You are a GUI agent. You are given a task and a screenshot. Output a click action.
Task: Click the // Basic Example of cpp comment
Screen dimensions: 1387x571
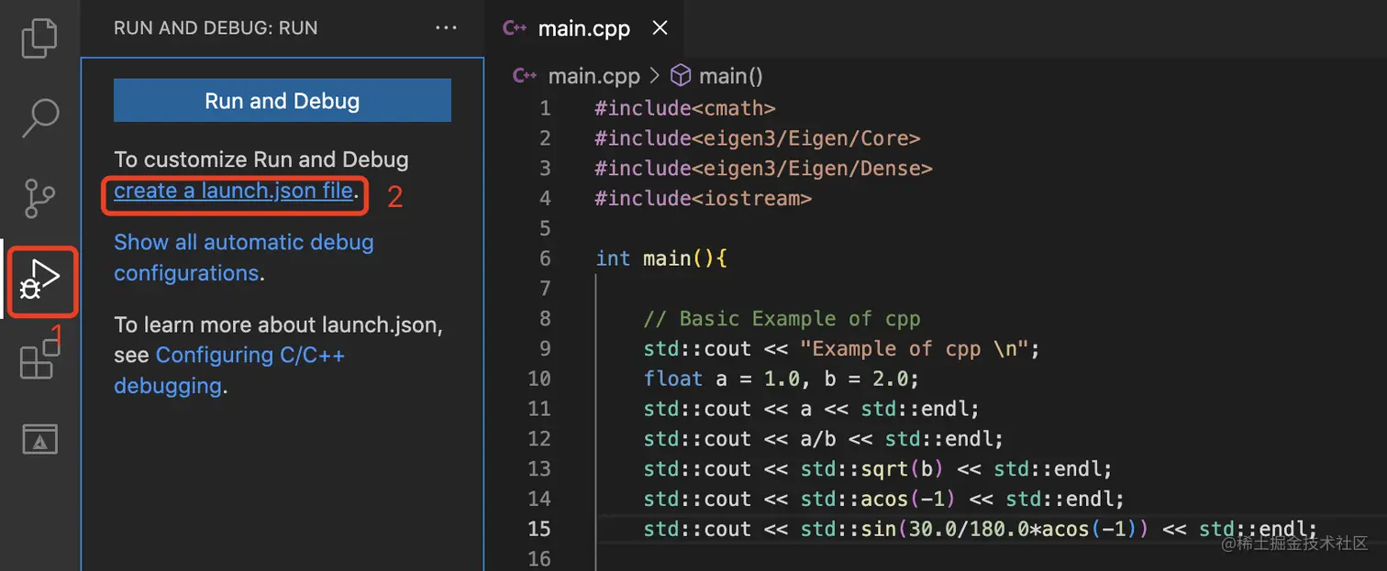click(x=782, y=319)
